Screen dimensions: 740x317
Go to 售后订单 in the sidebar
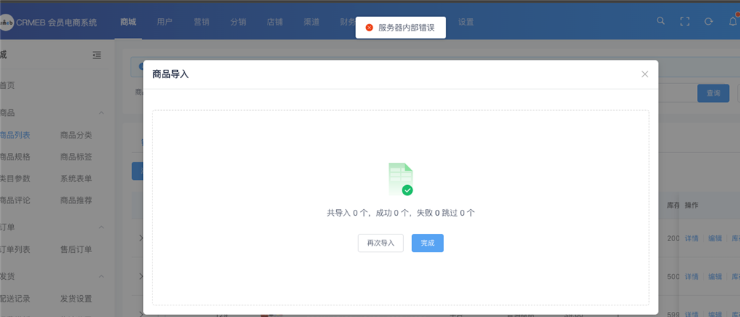click(x=76, y=249)
